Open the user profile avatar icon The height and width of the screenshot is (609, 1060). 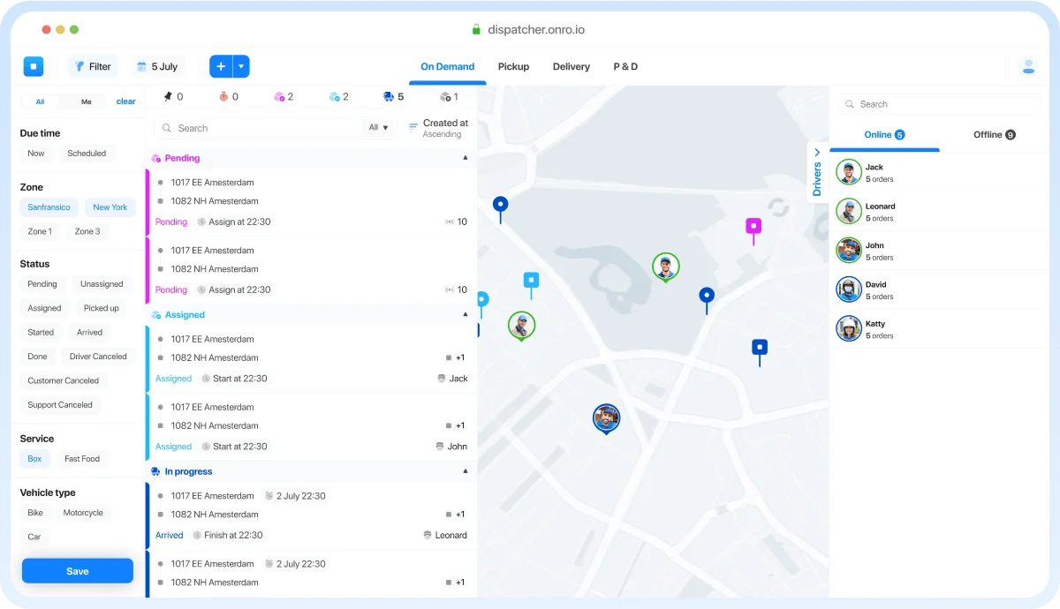1027,66
